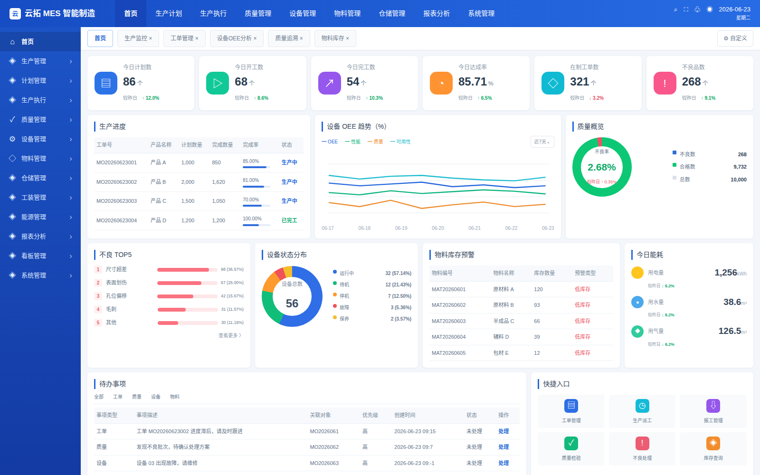
Task: Click the 云拓 MES logo icon
Action: 15,13
